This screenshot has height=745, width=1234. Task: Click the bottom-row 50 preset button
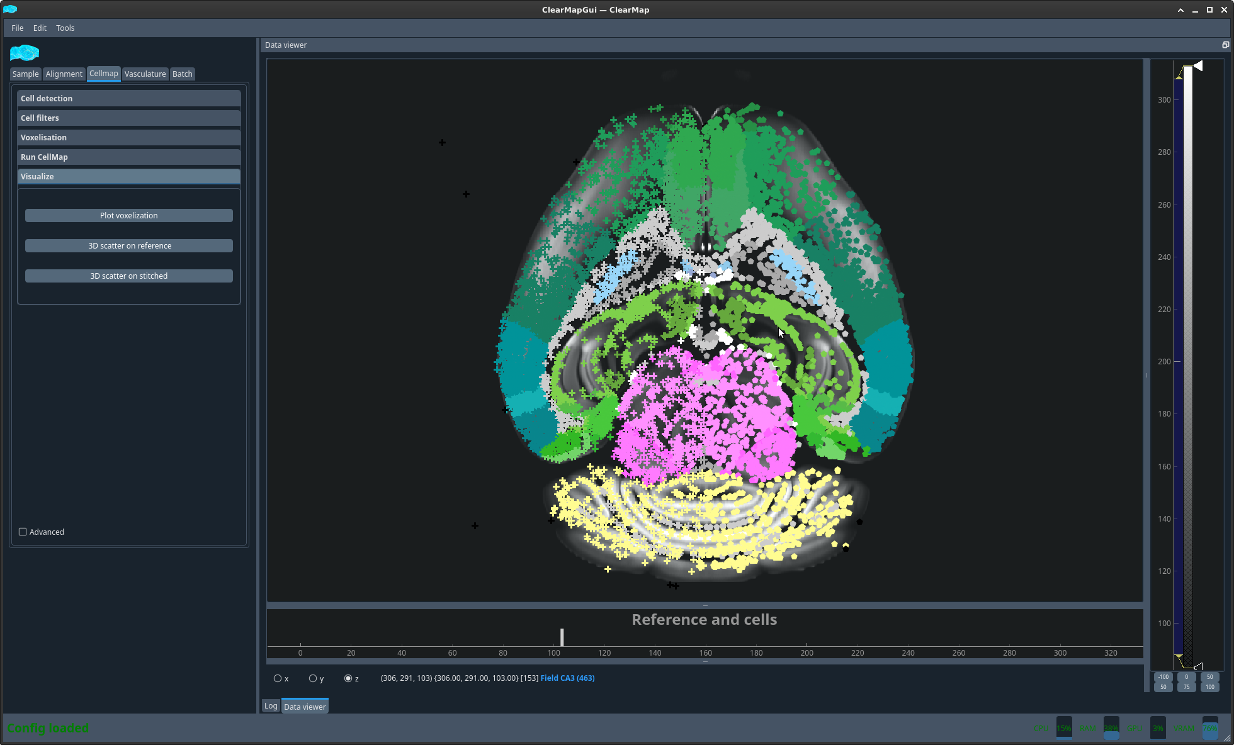click(x=1163, y=687)
